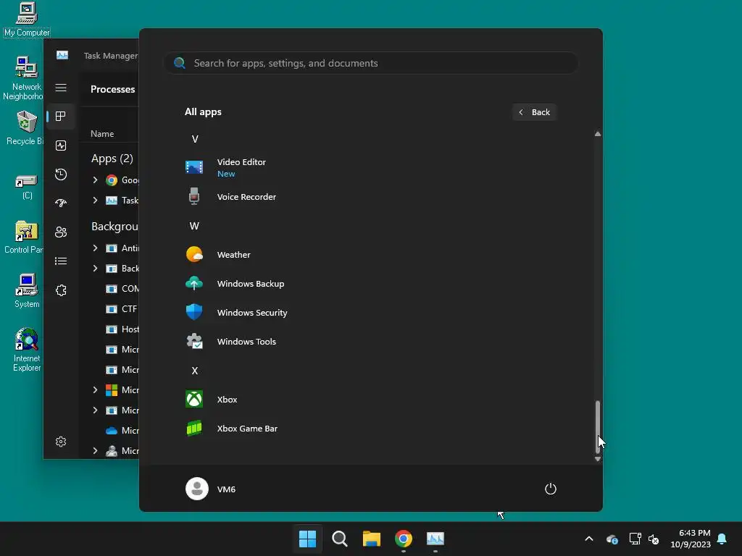Open the clock and date flyout
Viewport: 742px width, 556px height.
691,539
